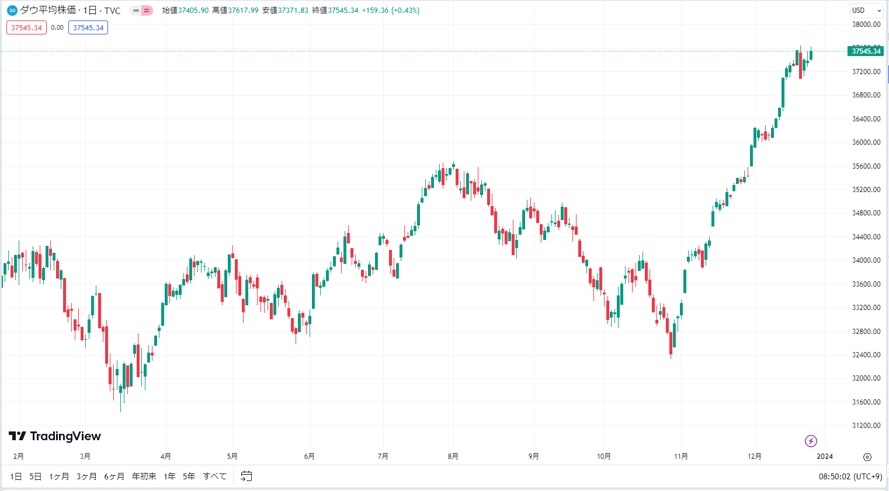Toggle the grey dash market status pill
The width and height of the screenshot is (889, 491).
point(136,11)
